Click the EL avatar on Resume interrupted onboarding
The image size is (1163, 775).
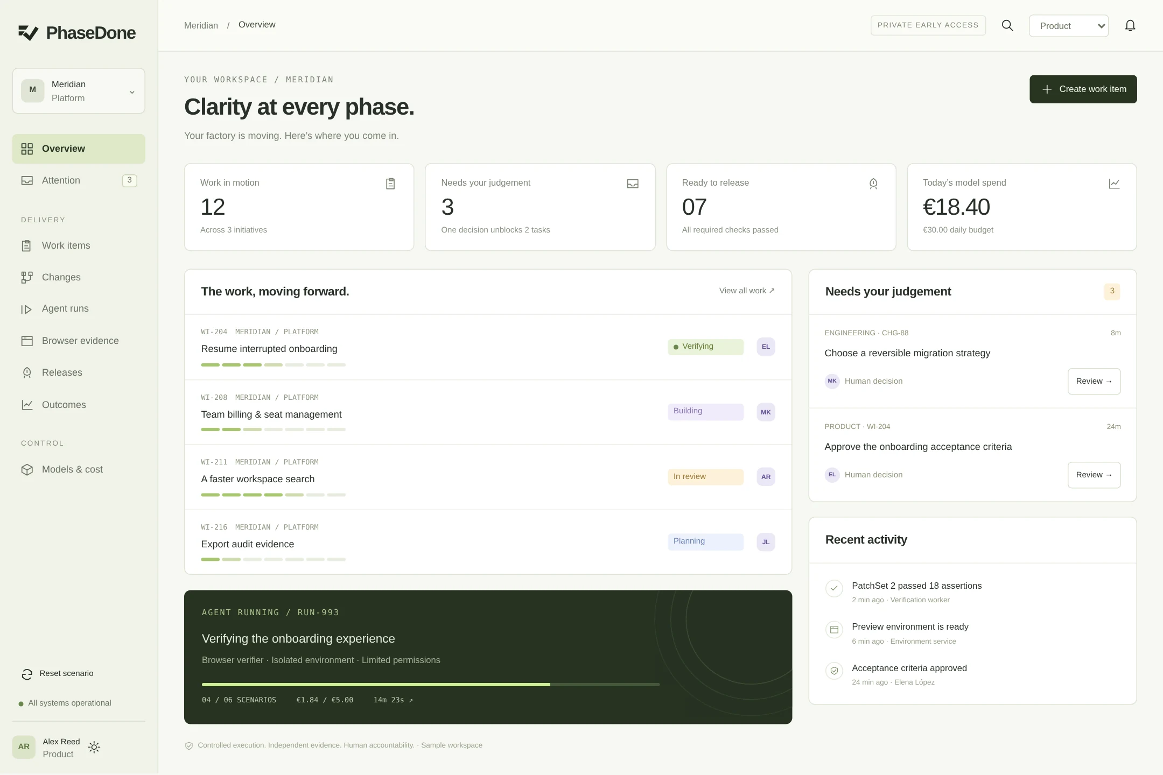766,347
